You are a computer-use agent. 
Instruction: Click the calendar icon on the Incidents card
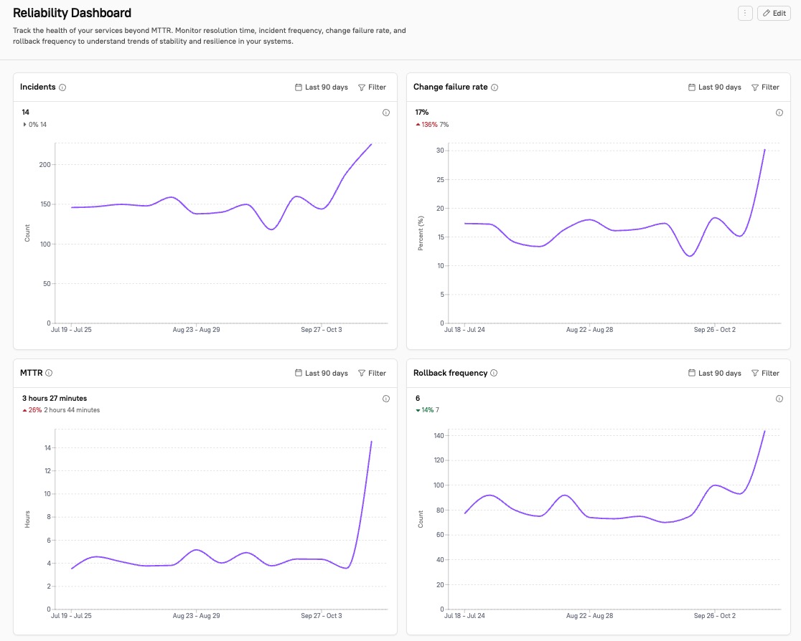pyautogui.click(x=296, y=87)
